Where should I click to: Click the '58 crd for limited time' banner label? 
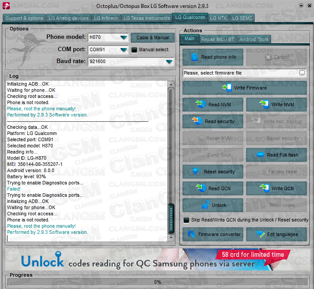[253, 255]
